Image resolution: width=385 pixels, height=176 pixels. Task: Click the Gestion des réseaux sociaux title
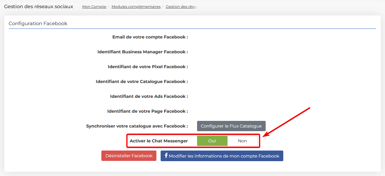(39, 6)
